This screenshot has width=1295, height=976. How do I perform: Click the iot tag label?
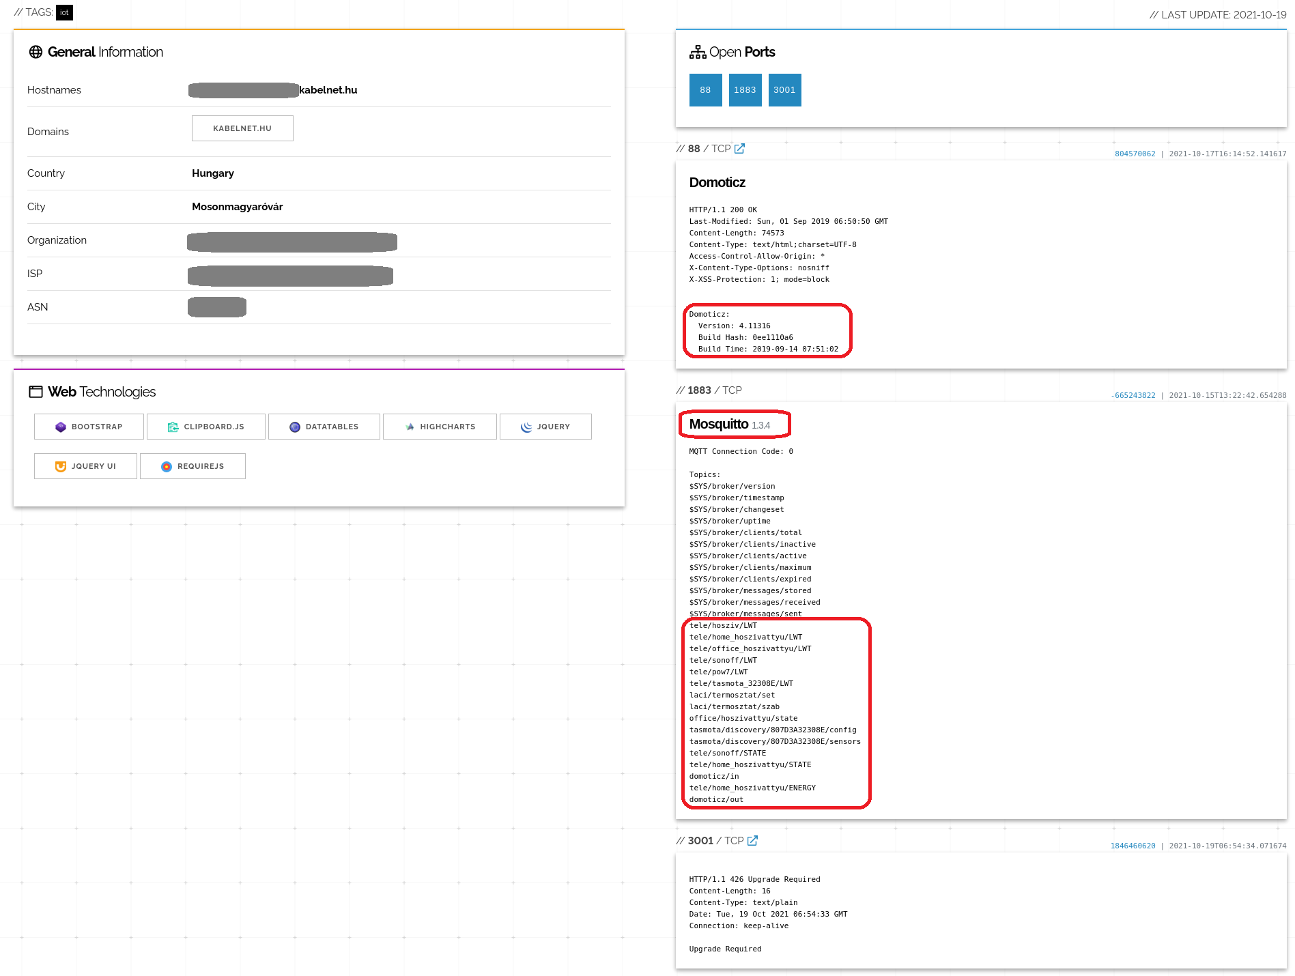click(x=64, y=12)
